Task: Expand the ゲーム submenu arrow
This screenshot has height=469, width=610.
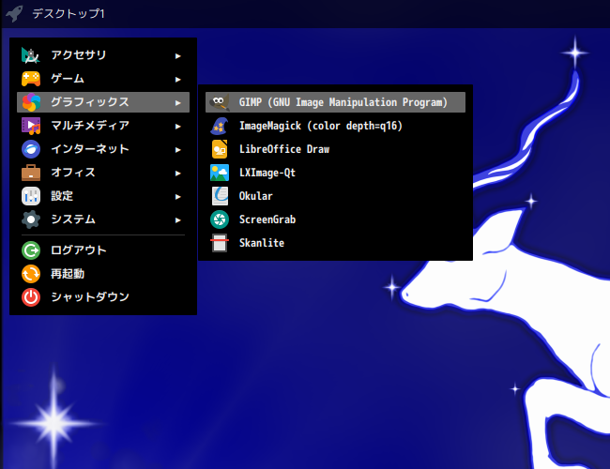Action: (177, 80)
